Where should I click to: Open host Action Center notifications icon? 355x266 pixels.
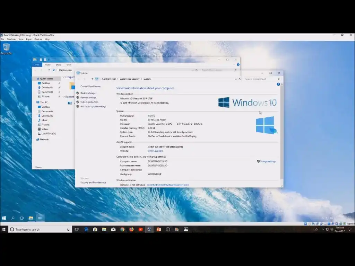click(349, 229)
